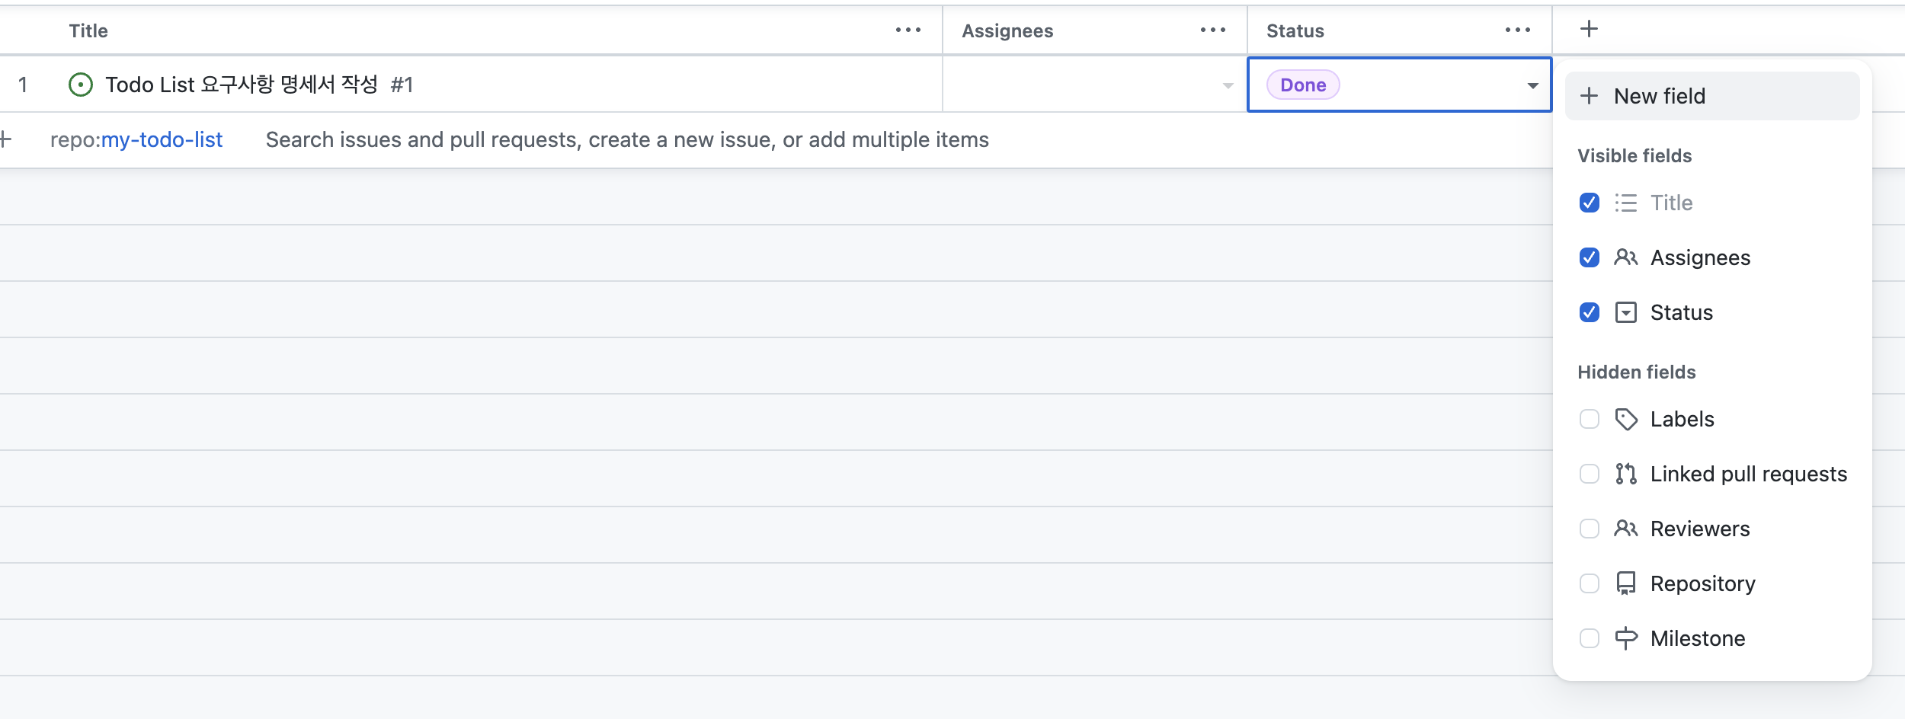The width and height of the screenshot is (1905, 719).
Task: Open the Status cell dropdown arrow
Action: [1532, 86]
